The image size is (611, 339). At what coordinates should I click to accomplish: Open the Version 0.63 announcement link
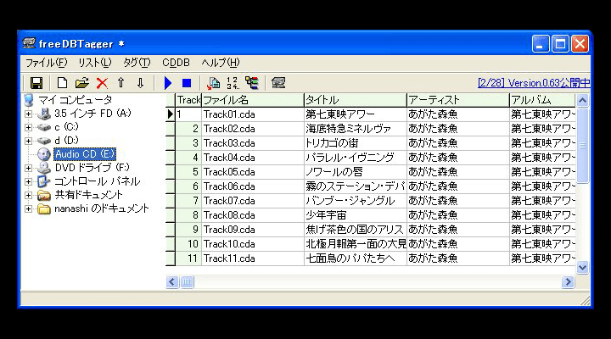click(533, 83)
